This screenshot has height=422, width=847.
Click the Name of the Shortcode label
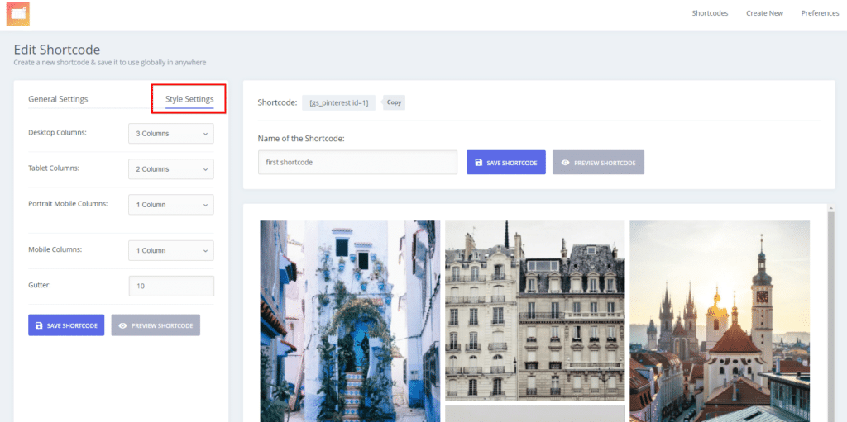(301, 138)
